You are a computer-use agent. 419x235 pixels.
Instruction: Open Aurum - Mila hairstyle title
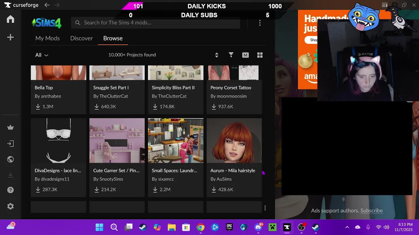pos(233,170)
